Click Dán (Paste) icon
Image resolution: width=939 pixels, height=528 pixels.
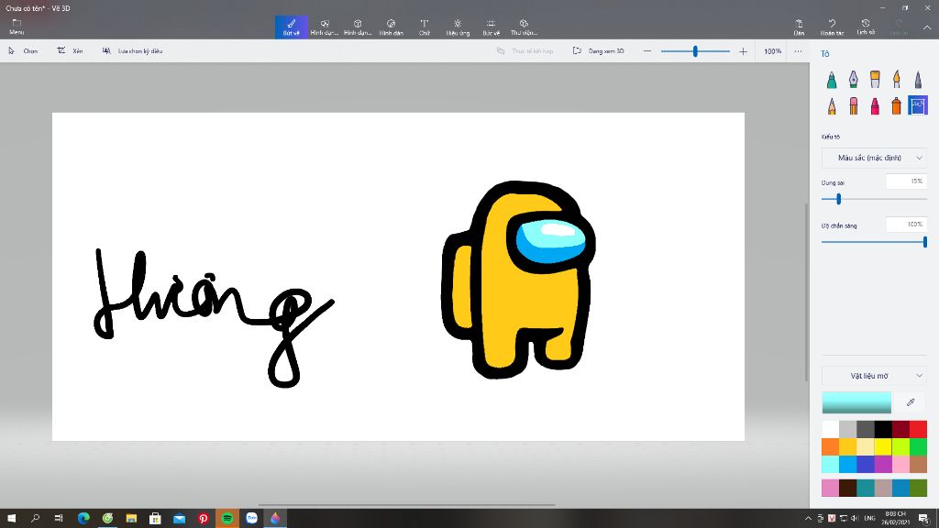point(799,27)
